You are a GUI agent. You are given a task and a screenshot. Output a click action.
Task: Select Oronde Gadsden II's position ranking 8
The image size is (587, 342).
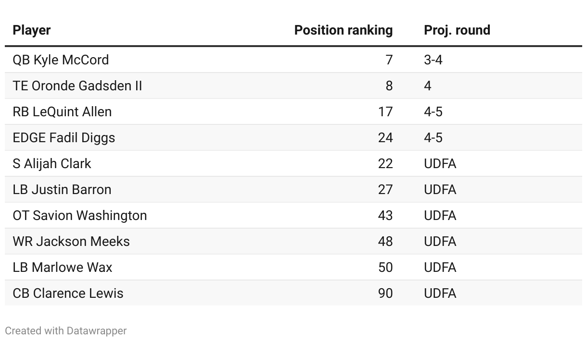pyautogui.click(x=389, y=86)
